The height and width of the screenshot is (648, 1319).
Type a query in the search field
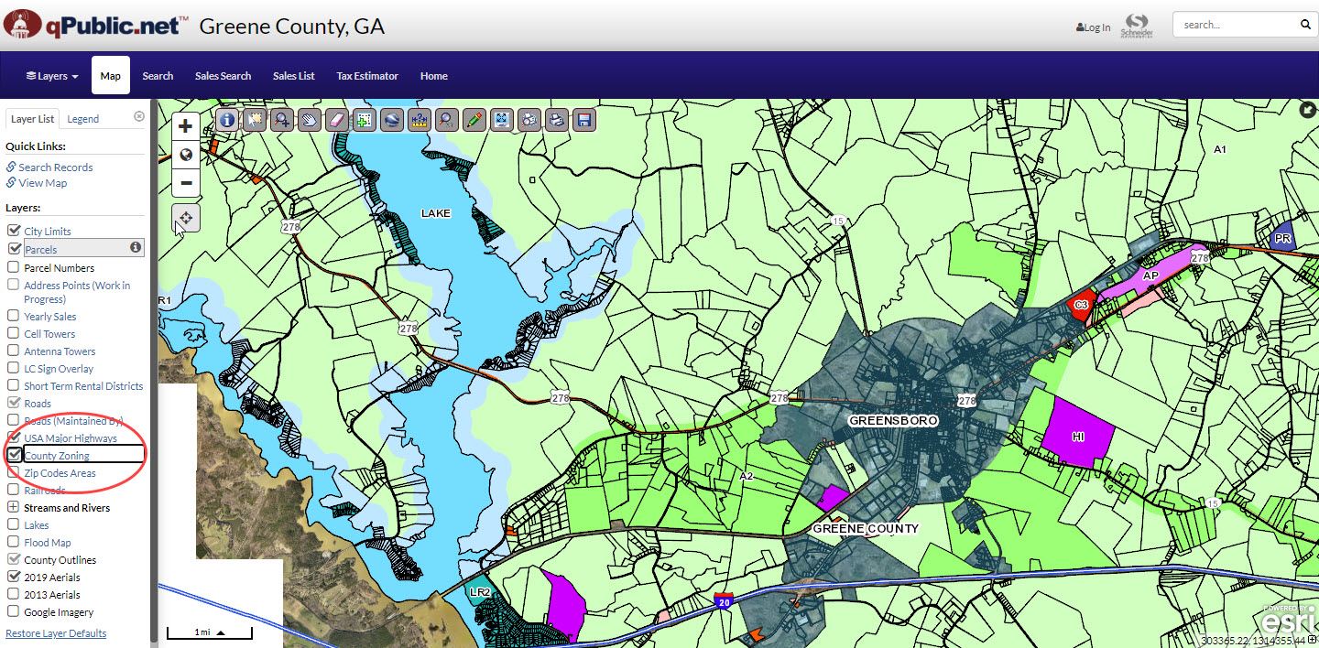tap(1237, 25)
